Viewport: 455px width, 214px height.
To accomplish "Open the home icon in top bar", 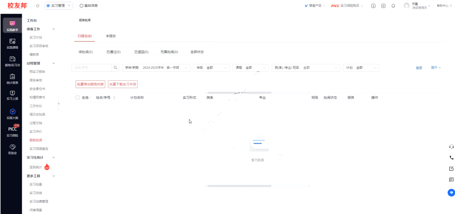I will pyautogui.click(x=37, y=6).
